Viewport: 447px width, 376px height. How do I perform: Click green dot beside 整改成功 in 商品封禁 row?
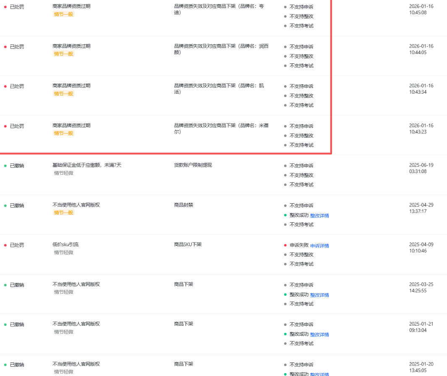coord(285,215)
